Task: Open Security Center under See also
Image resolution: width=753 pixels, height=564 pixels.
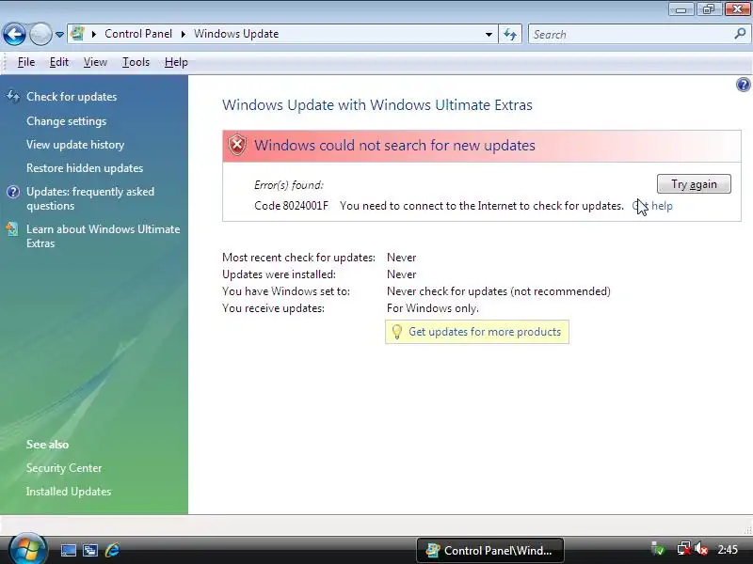Action: (x=64, y=468)
